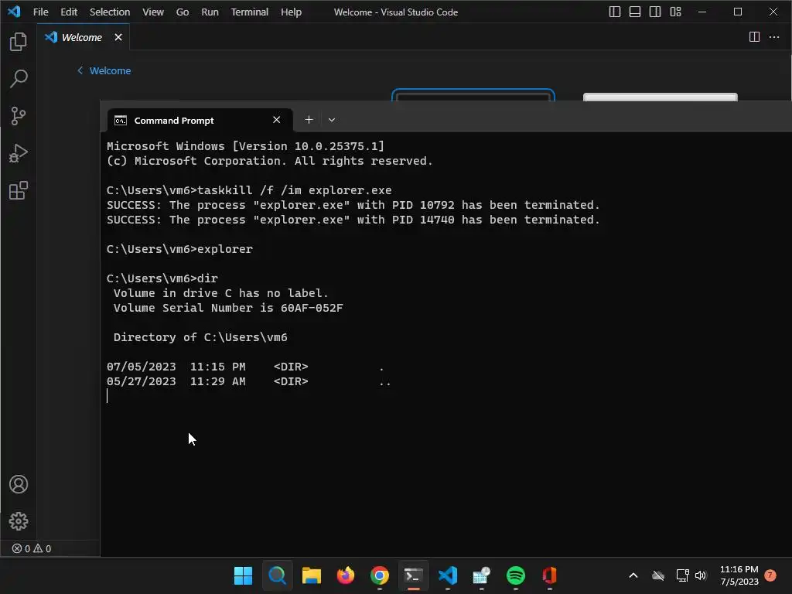Open the Windows Start menu
The width and height of the screenshot is (792, 594).
click(x=243, y=575)
